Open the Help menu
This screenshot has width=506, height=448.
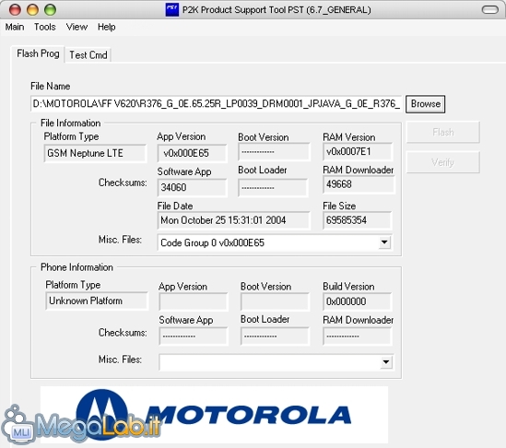107,27
